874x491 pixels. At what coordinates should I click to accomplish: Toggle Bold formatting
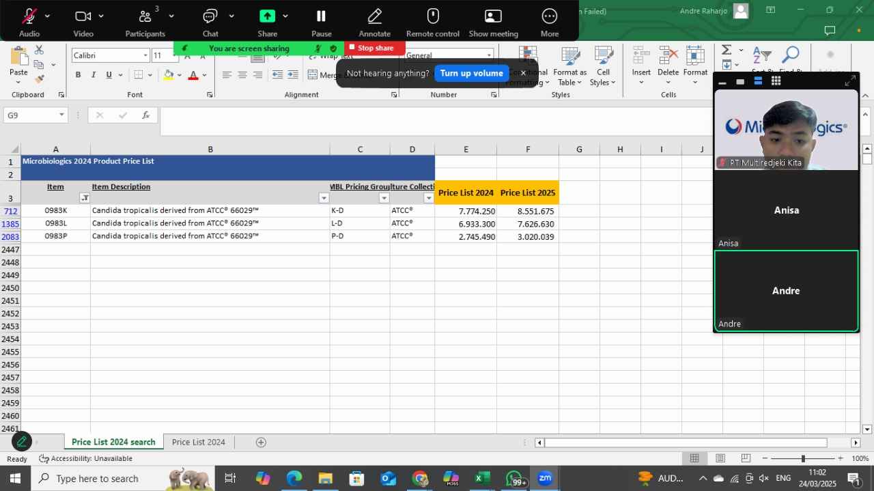click(x=78, y=75)
